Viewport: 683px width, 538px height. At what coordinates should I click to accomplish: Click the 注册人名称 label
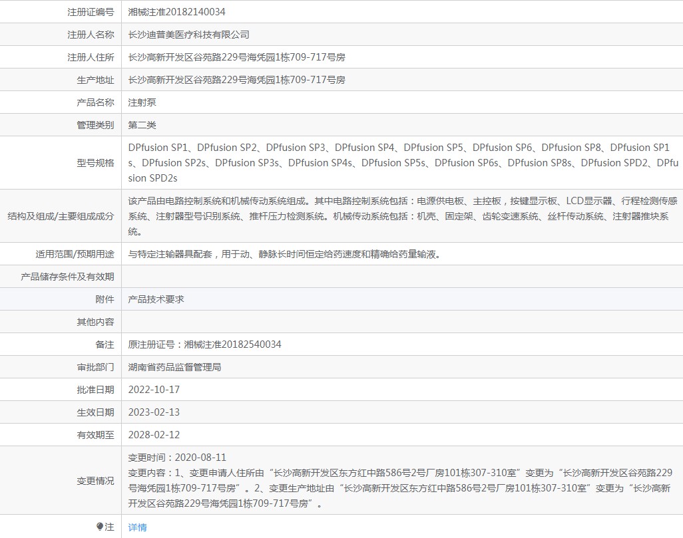[x=91, y=35]
